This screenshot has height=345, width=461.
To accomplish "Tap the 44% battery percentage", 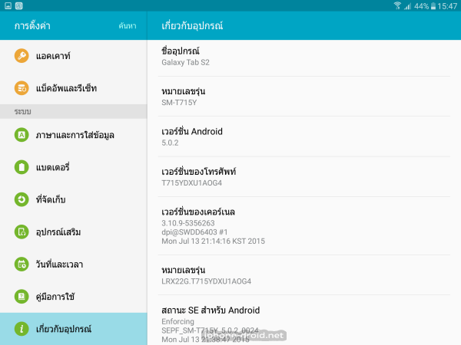I will [x=421, y=6].
